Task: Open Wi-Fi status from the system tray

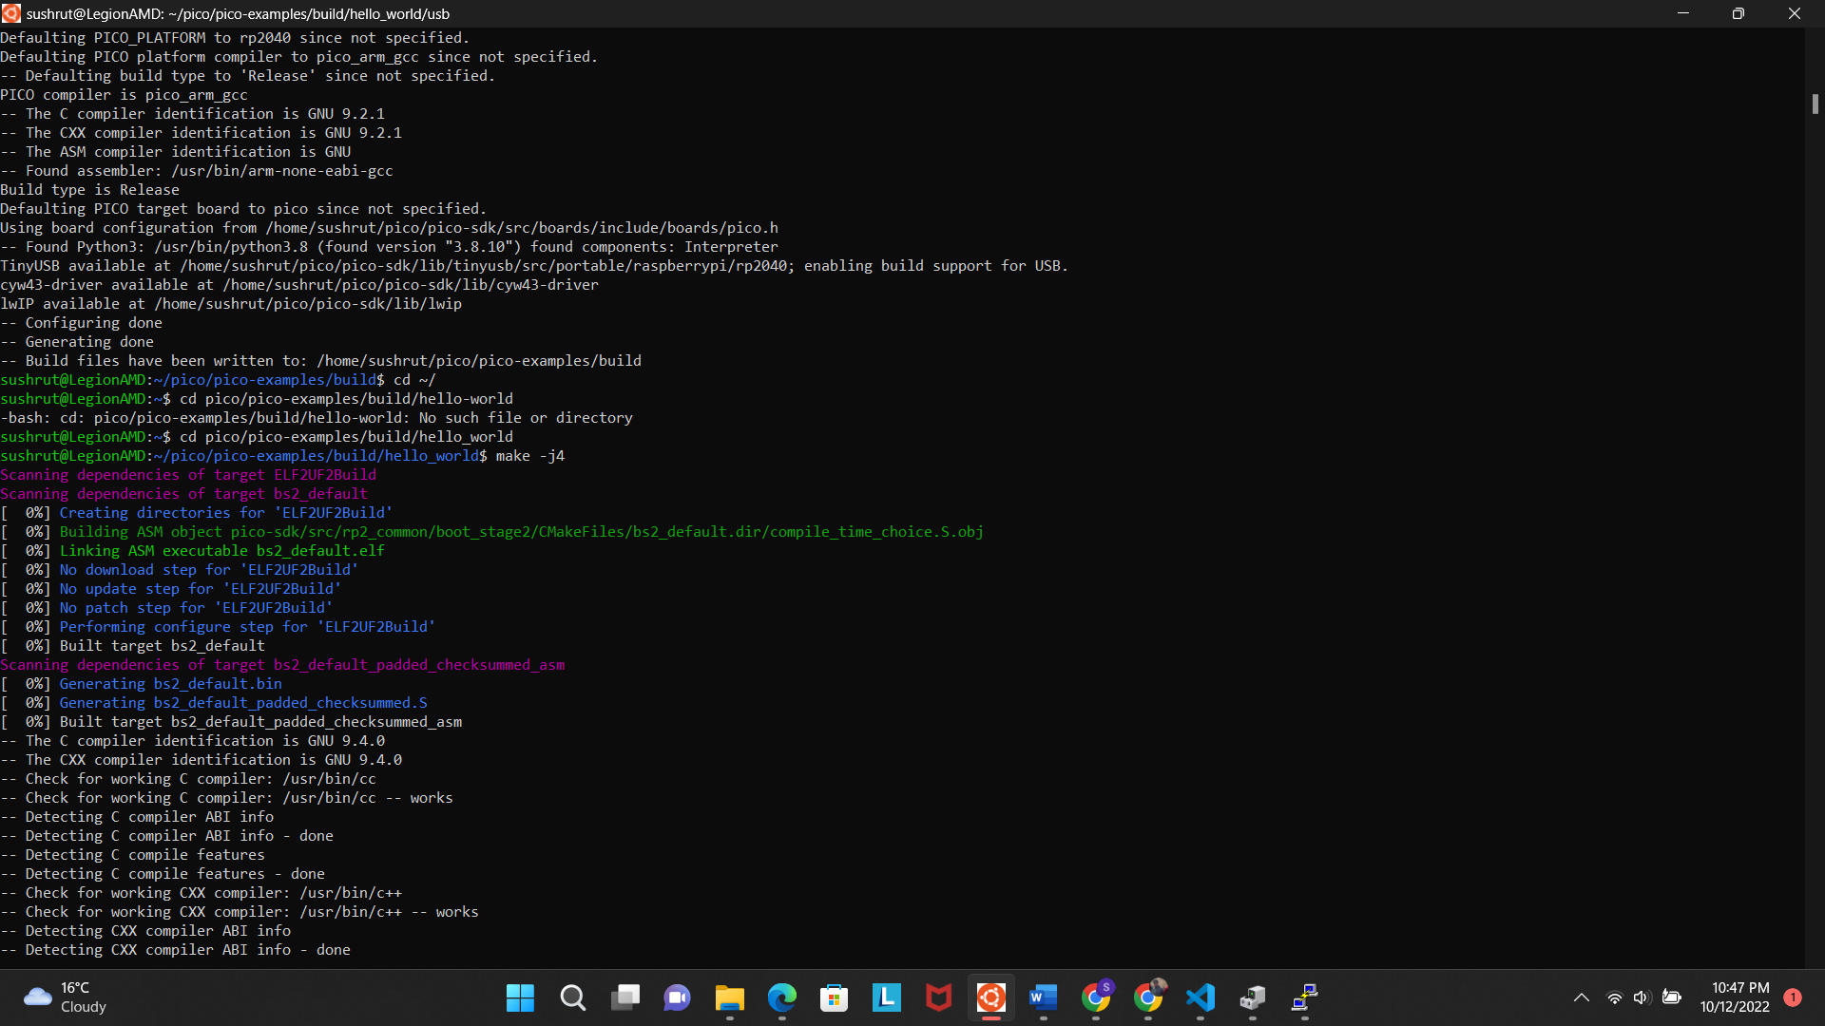Action: [x=1614, y=997]
